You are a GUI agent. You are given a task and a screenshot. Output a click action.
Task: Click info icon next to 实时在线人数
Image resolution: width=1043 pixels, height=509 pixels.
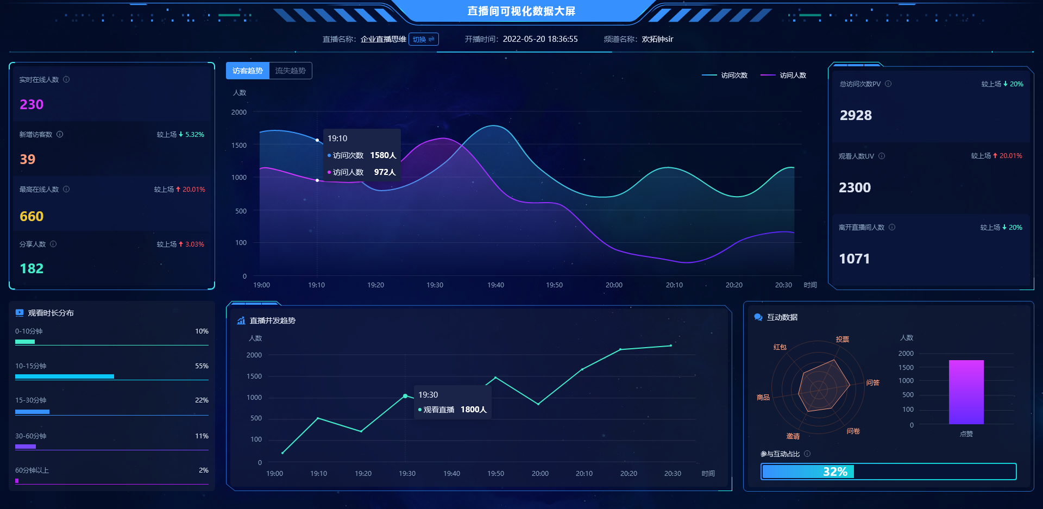click(66, 79)
